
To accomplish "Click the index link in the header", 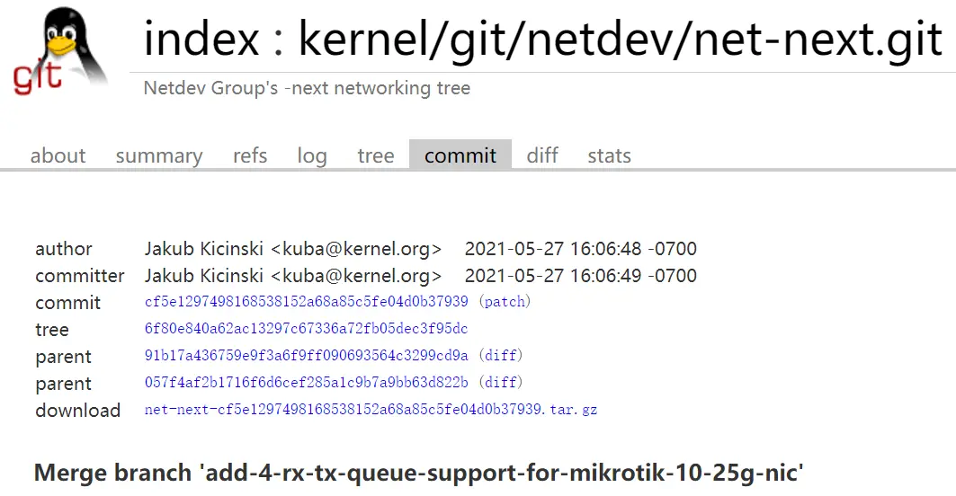I will 201,39.
